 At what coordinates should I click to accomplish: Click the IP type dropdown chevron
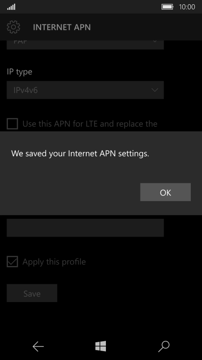click(x=155, y=90)
